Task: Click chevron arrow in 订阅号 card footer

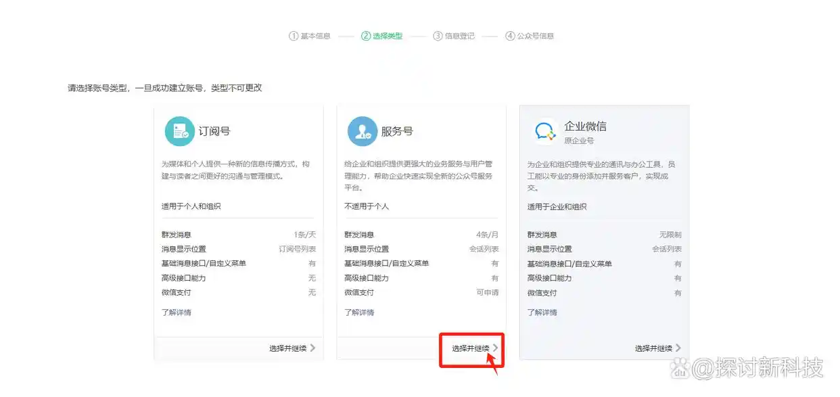Action: tap(313, 348)
